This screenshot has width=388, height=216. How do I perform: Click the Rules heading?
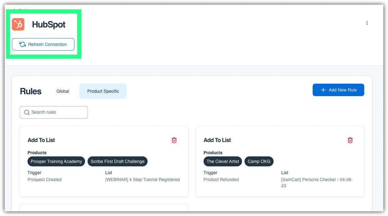[31, 91]
